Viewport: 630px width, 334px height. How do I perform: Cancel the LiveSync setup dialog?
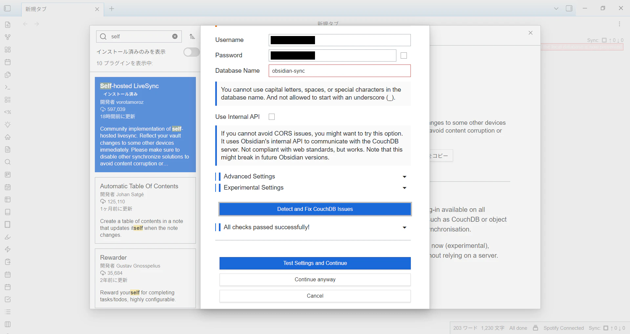point(315,296)
